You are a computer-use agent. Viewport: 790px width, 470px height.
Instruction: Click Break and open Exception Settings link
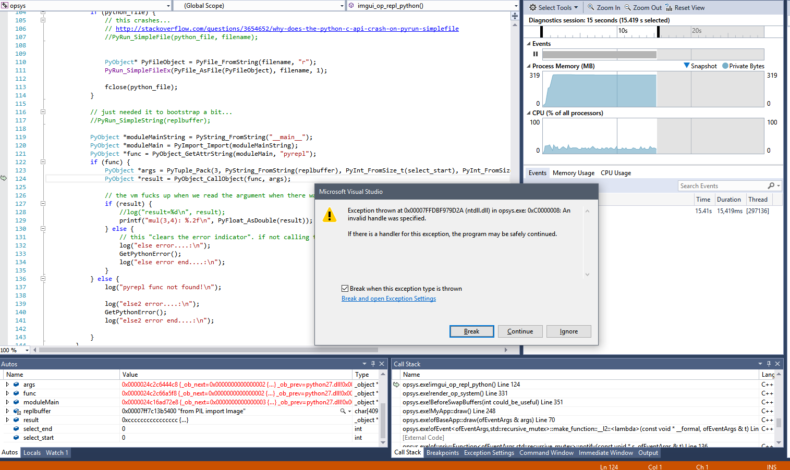[389, 298]
